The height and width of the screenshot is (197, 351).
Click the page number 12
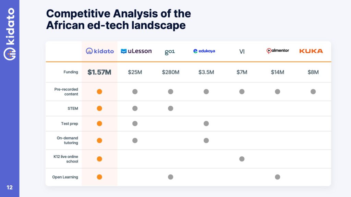pos(10,187)
